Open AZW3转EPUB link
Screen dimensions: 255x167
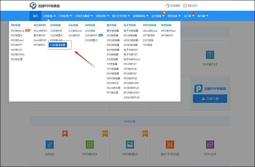tap(131, 97)
